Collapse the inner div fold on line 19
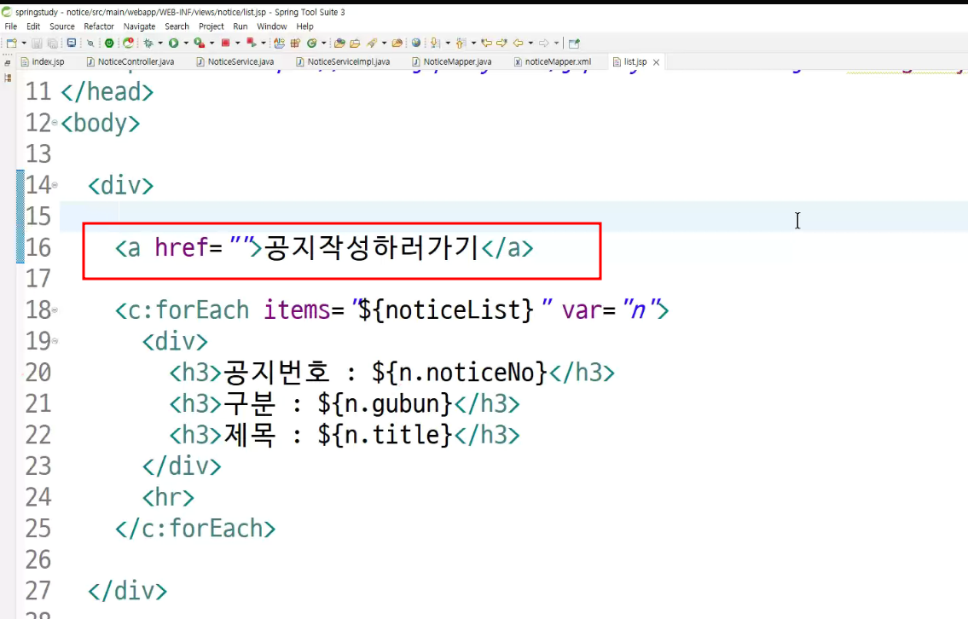968x619 pixels. pos(55,340)
